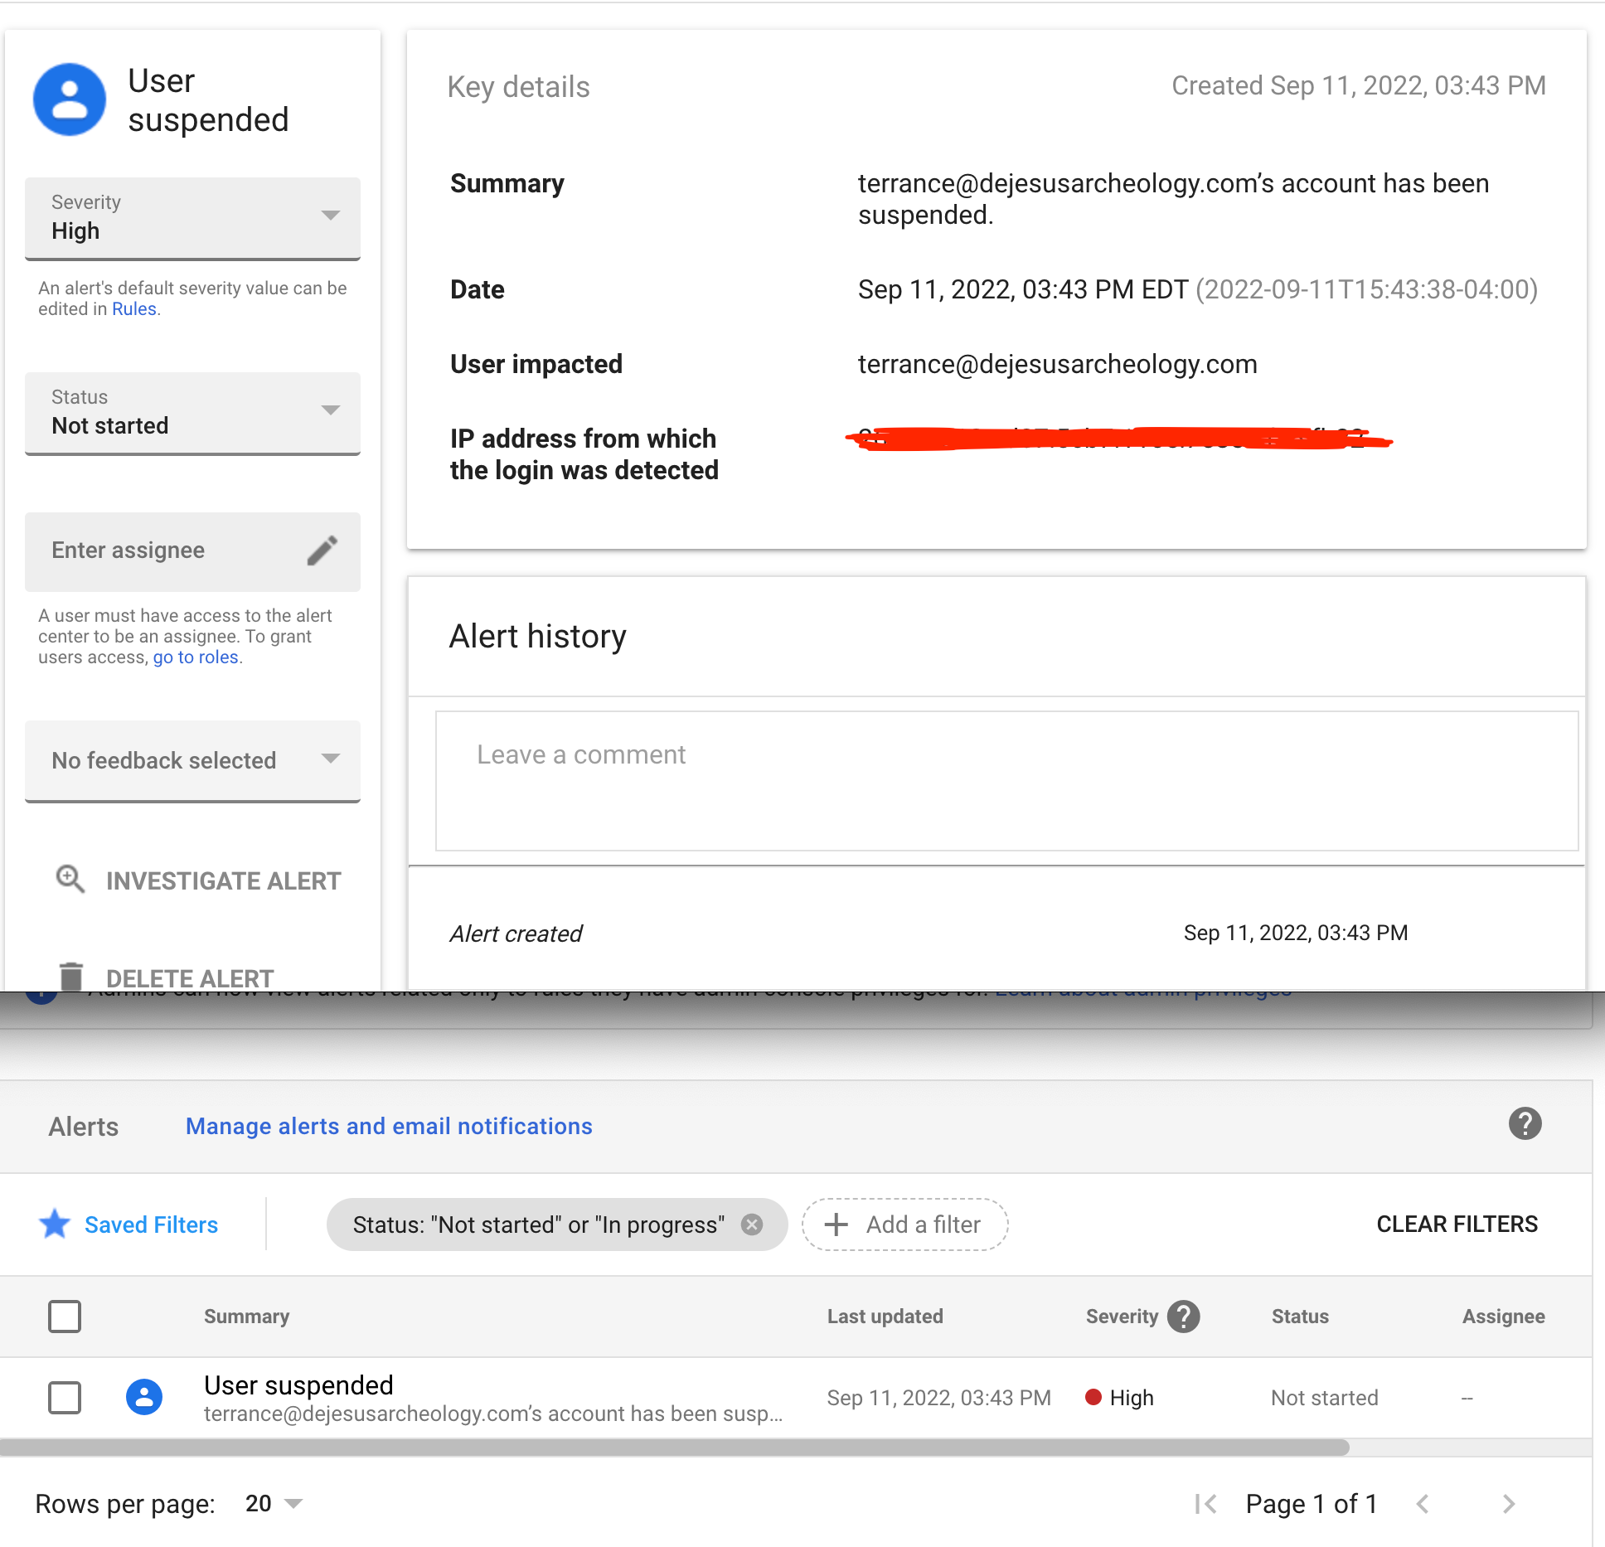
Task: Click the Leave a comment text box
Action: (1006, 781)
